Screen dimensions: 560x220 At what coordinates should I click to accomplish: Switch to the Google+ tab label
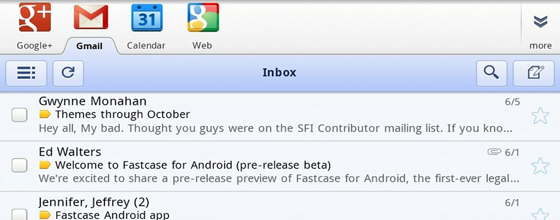click(x=34, y=46)
